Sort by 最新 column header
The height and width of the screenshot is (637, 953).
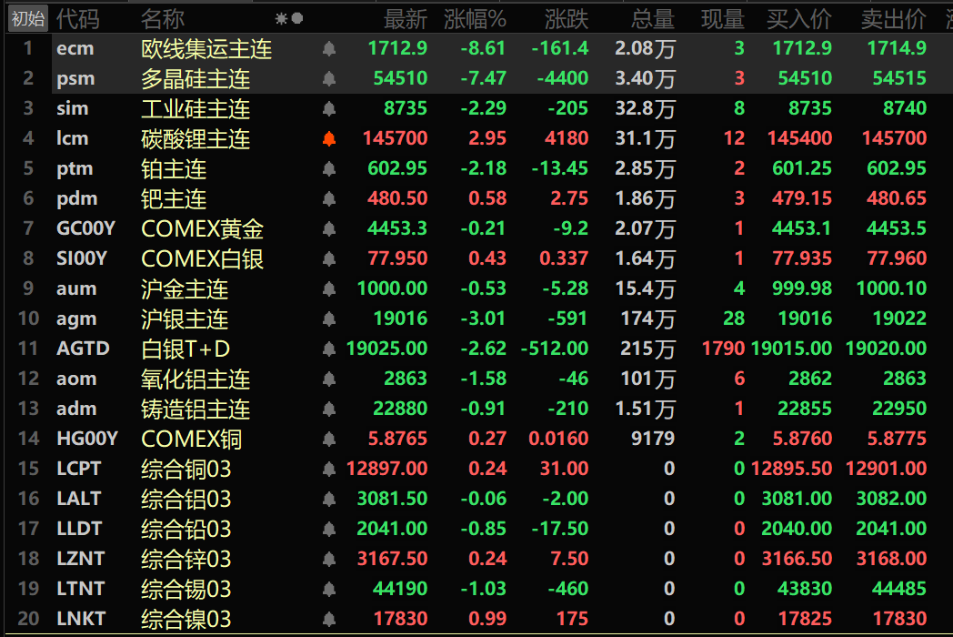(405, 18)
